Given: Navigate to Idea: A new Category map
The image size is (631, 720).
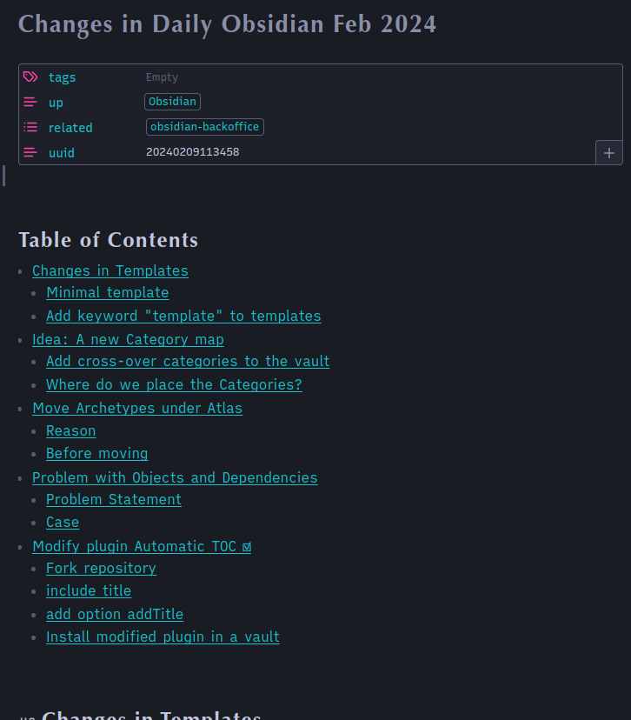Looking at the screenshot, I should 128,339.
